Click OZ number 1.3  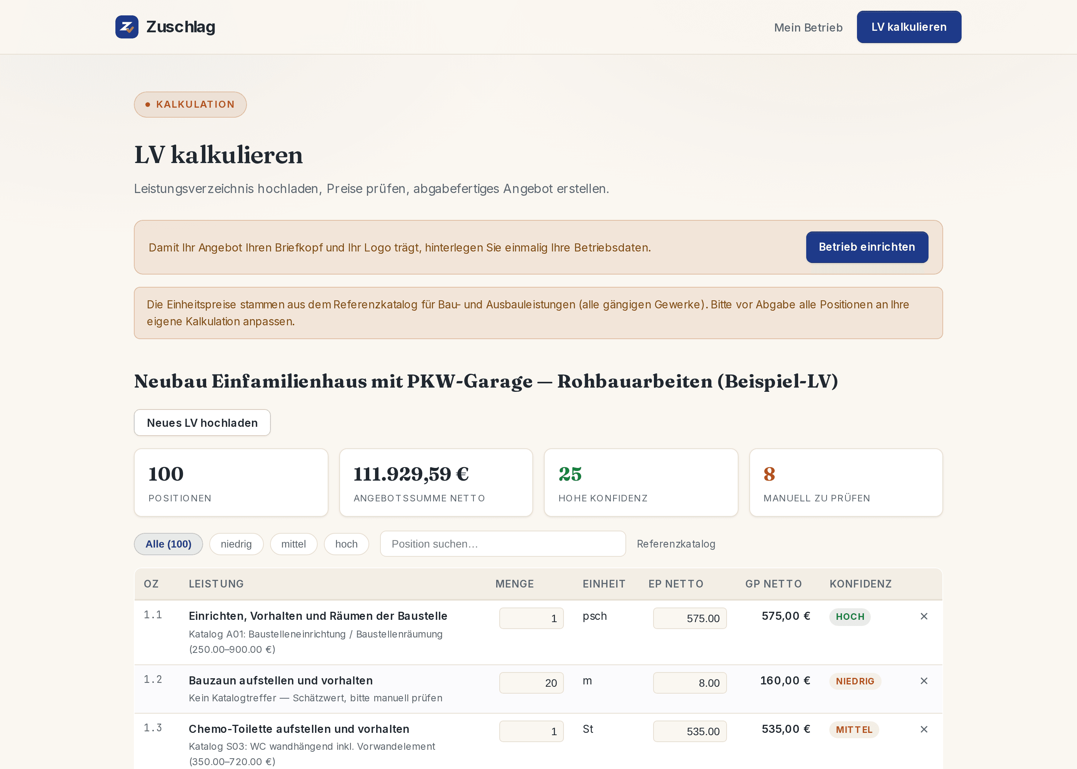point(152,728)
